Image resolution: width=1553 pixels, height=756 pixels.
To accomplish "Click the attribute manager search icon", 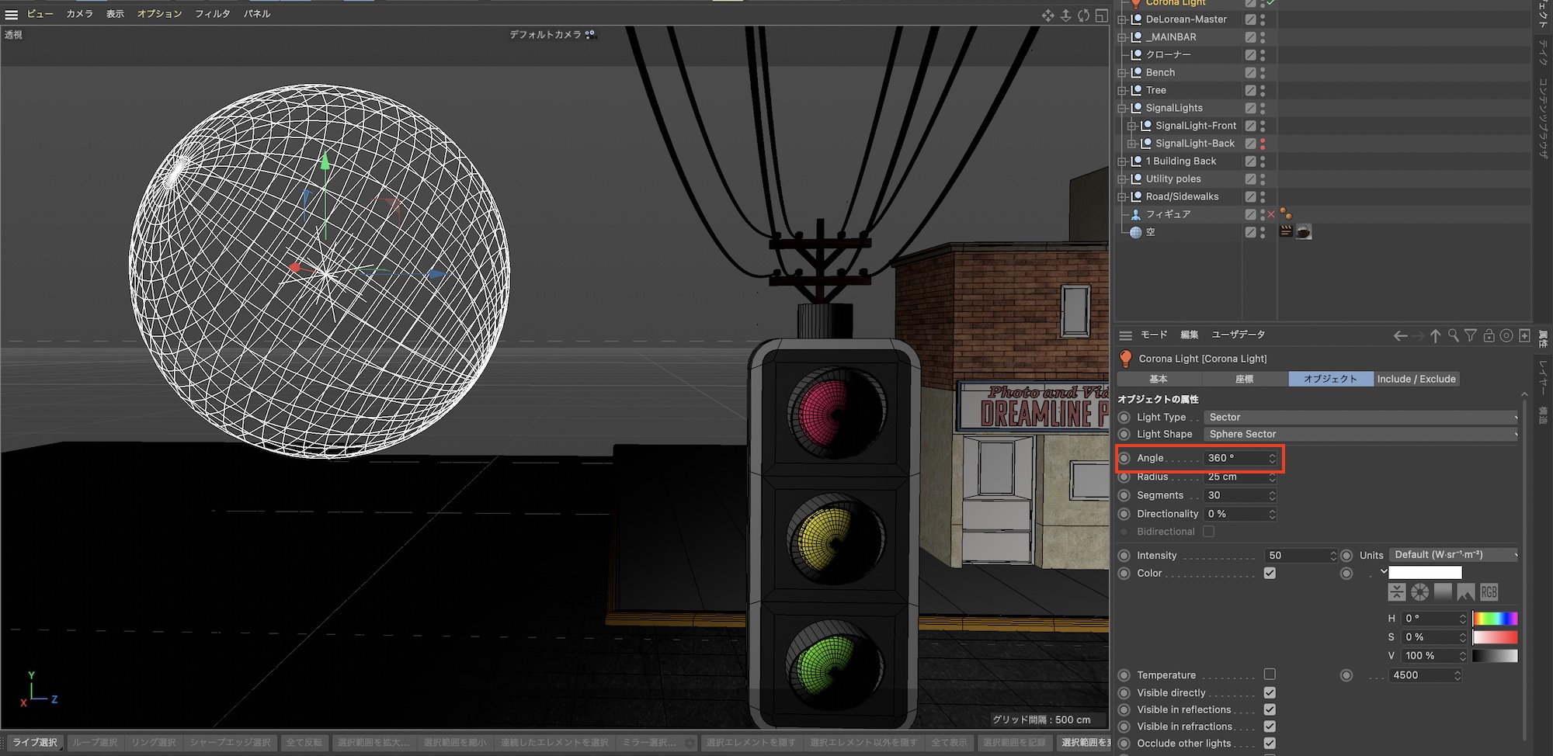I will pyautogui.click(x=1453, y=335).
